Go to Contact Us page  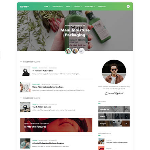(x=102, y=6)
